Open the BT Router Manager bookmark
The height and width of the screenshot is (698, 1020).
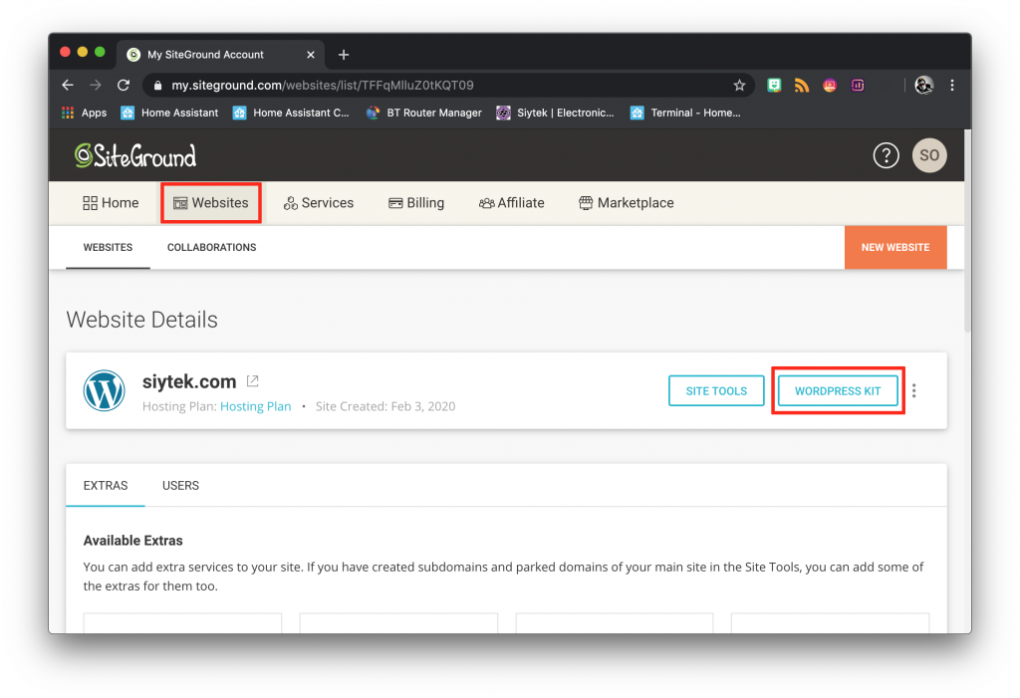[424, 113]
